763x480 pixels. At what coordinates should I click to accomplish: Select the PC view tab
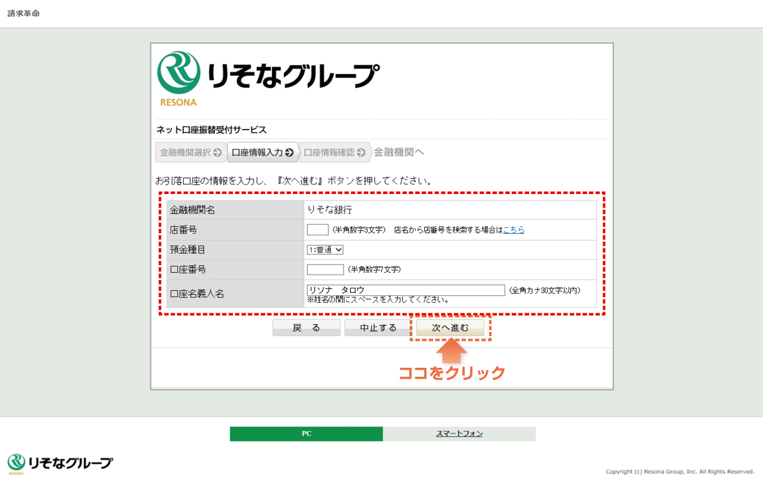306,434
